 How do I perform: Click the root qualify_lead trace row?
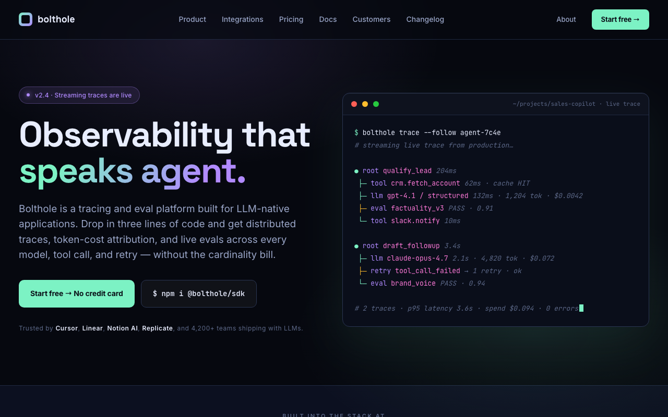pos(405,170)
